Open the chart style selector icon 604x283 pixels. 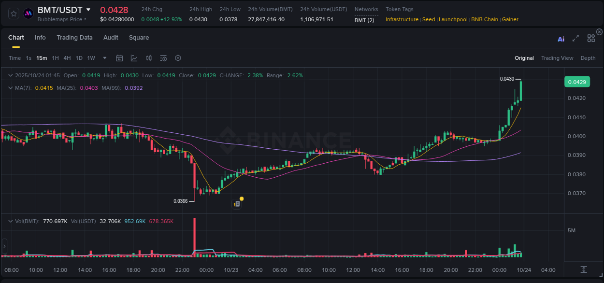pos(134,58)
